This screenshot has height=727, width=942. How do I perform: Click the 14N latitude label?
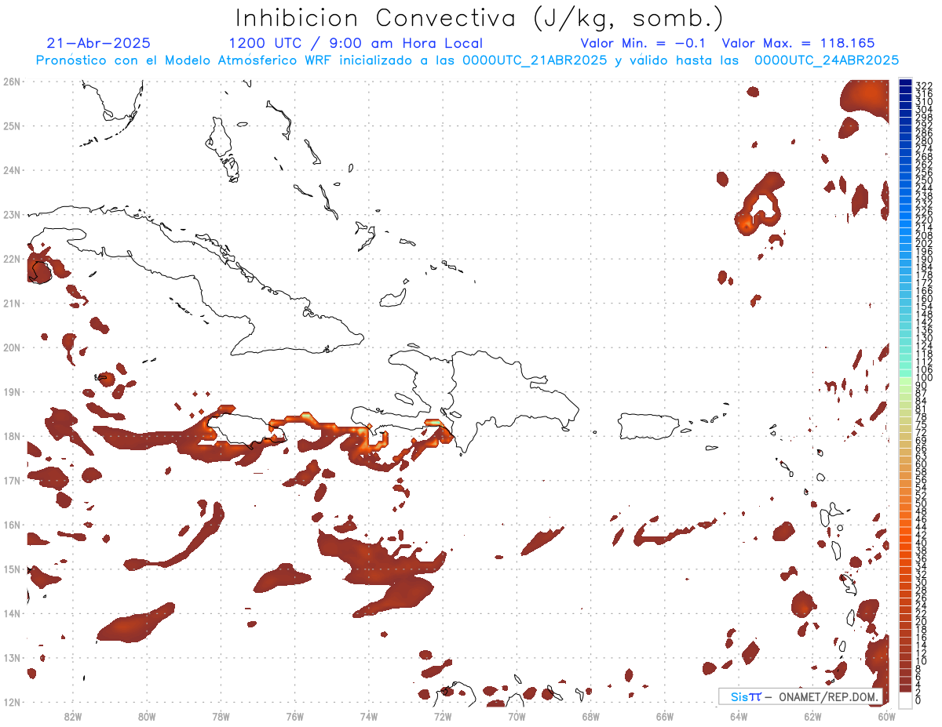[12, 613]
